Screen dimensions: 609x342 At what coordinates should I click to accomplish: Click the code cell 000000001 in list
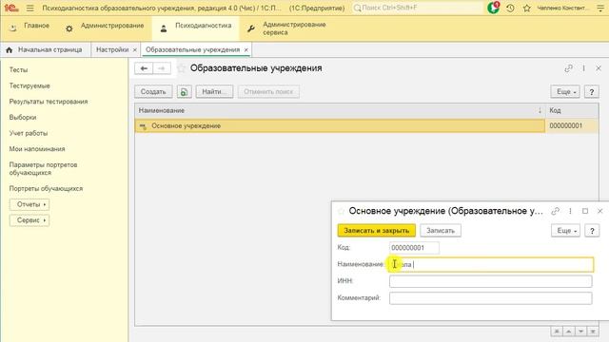(572, 125)
